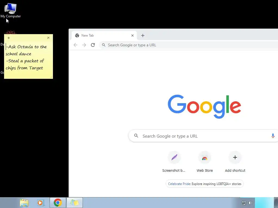
Task: Click Add shortcut button
Action: point(235,162)
